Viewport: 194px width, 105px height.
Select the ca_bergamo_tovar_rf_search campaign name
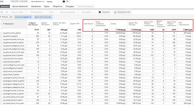[13, 94]
